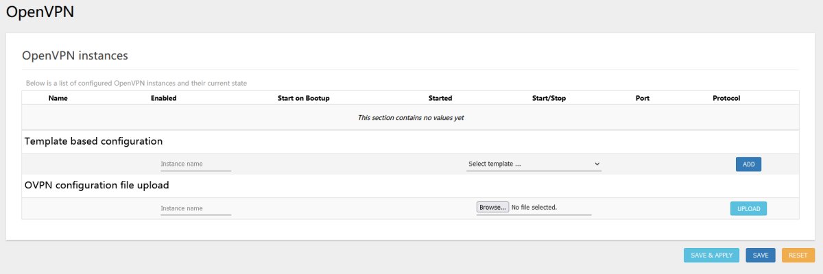Click the UPLOAD button

coord(748,208)
